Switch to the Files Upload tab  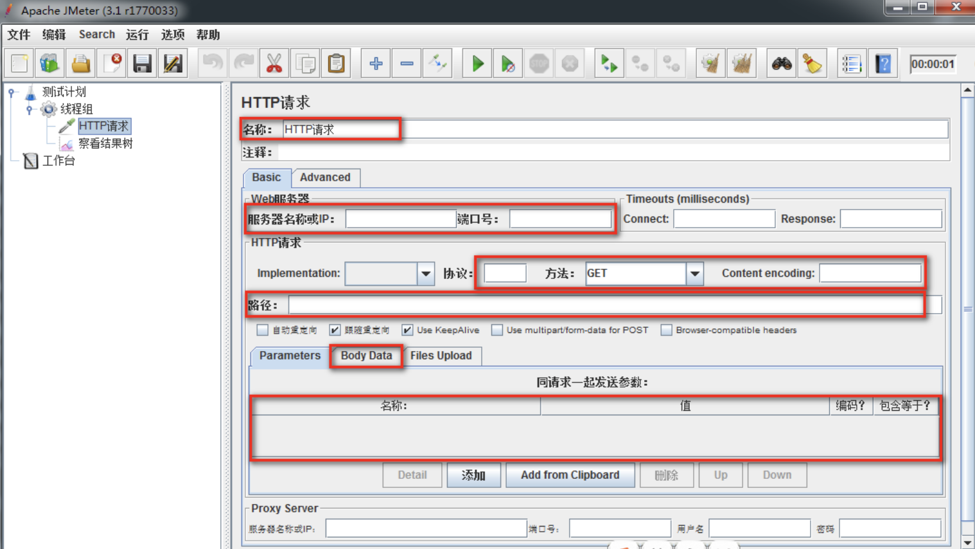[x=441, y=355]
